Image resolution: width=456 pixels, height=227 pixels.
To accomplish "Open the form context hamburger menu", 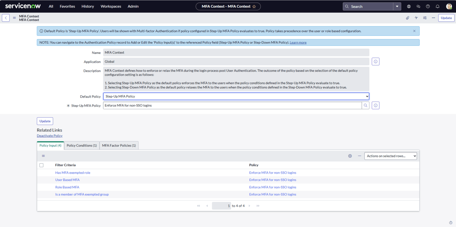I will pos(14,18).
